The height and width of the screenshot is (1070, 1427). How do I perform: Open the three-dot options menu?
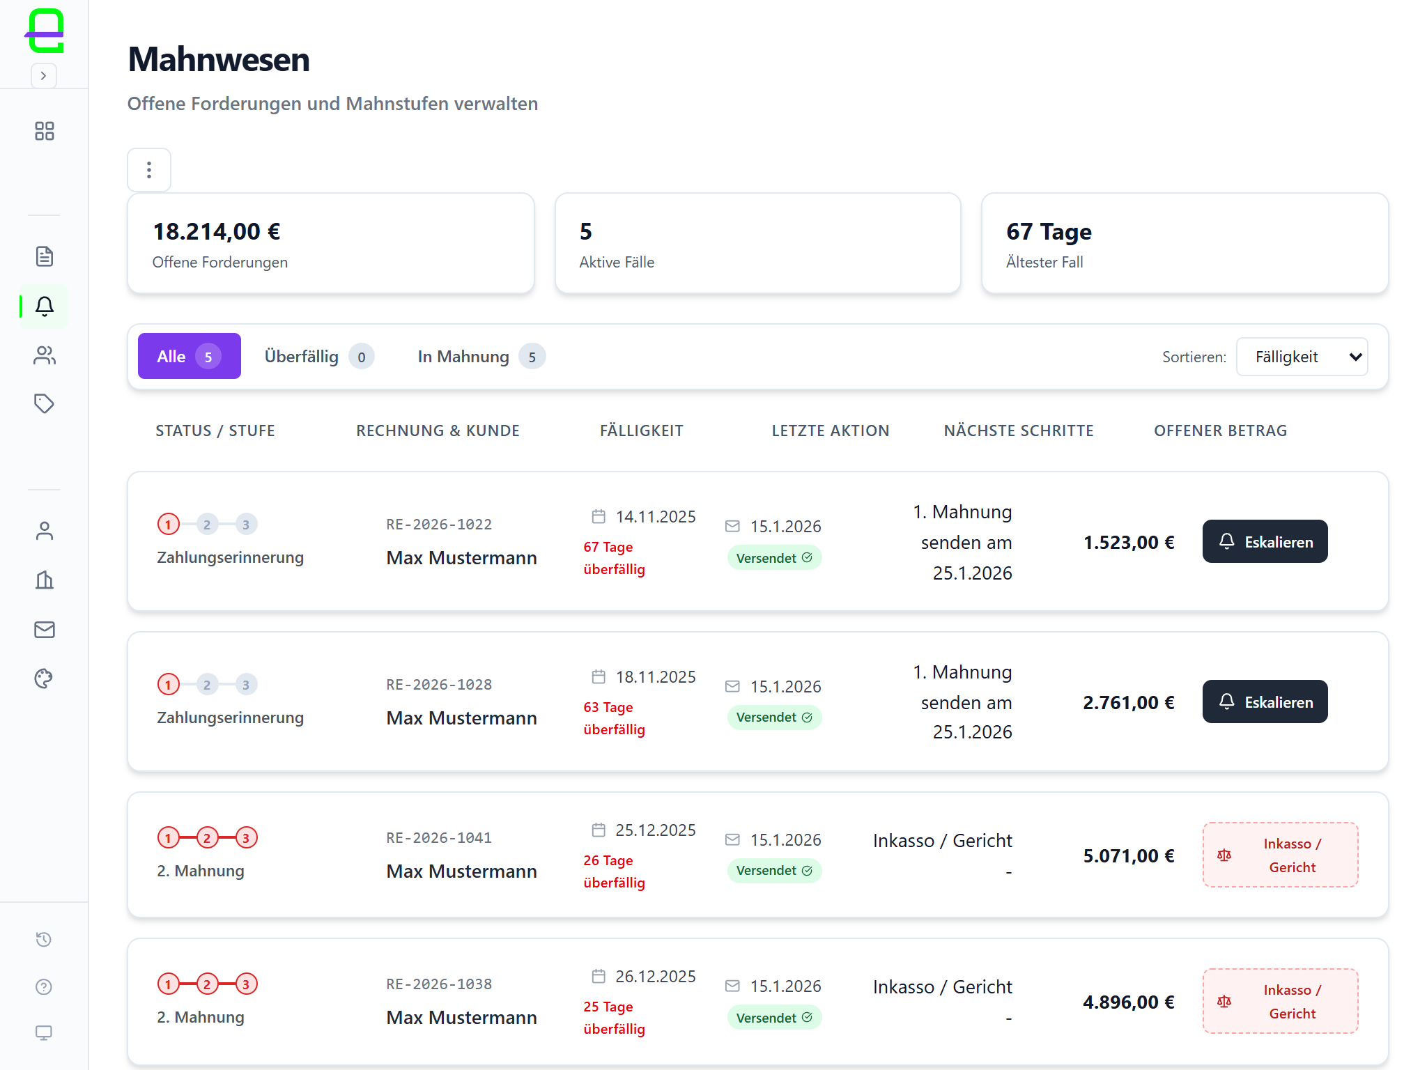pyautogui.click(x=149, y=170)
